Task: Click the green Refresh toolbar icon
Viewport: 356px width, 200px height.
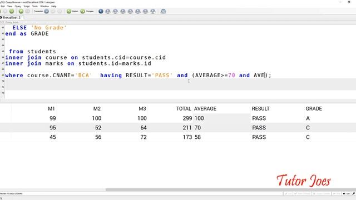Action: (x=12, y=11)
